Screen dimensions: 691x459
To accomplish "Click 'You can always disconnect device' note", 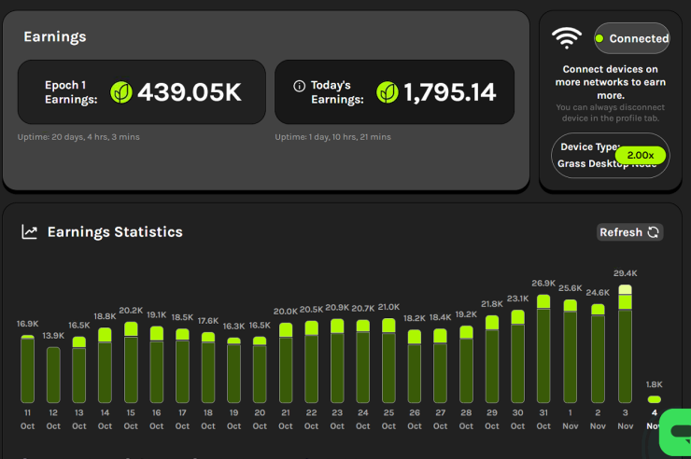I will (x=611, y=113).
